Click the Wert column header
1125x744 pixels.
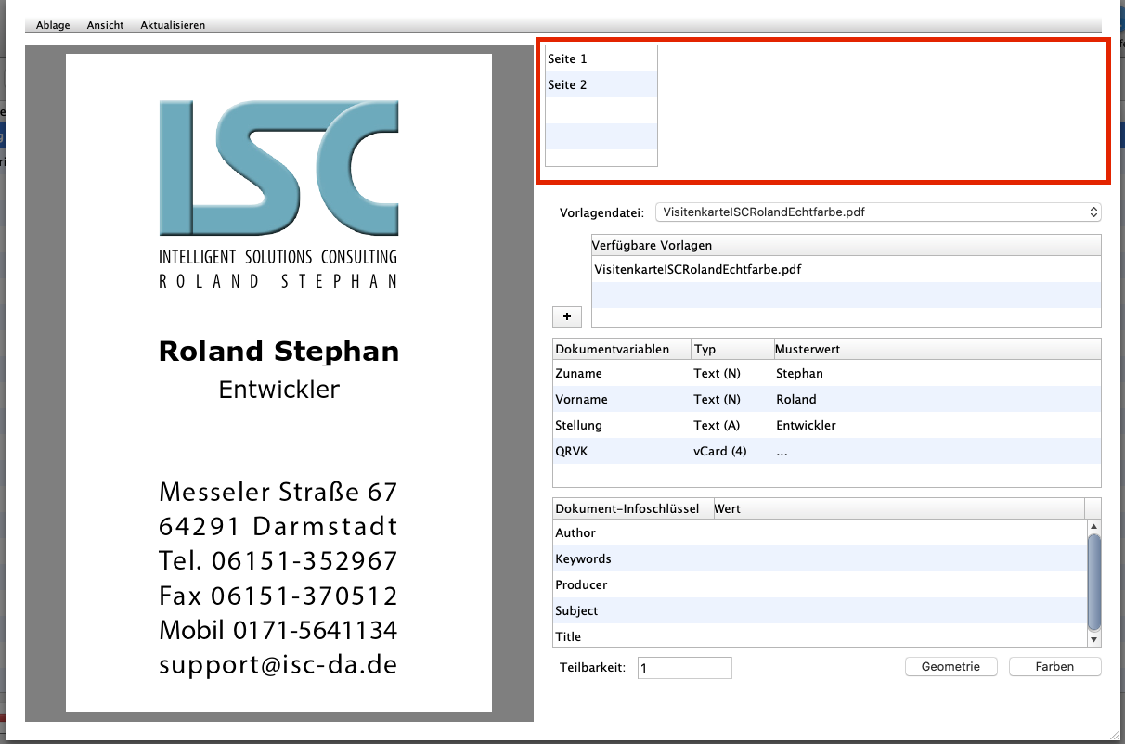pos(898,508)
